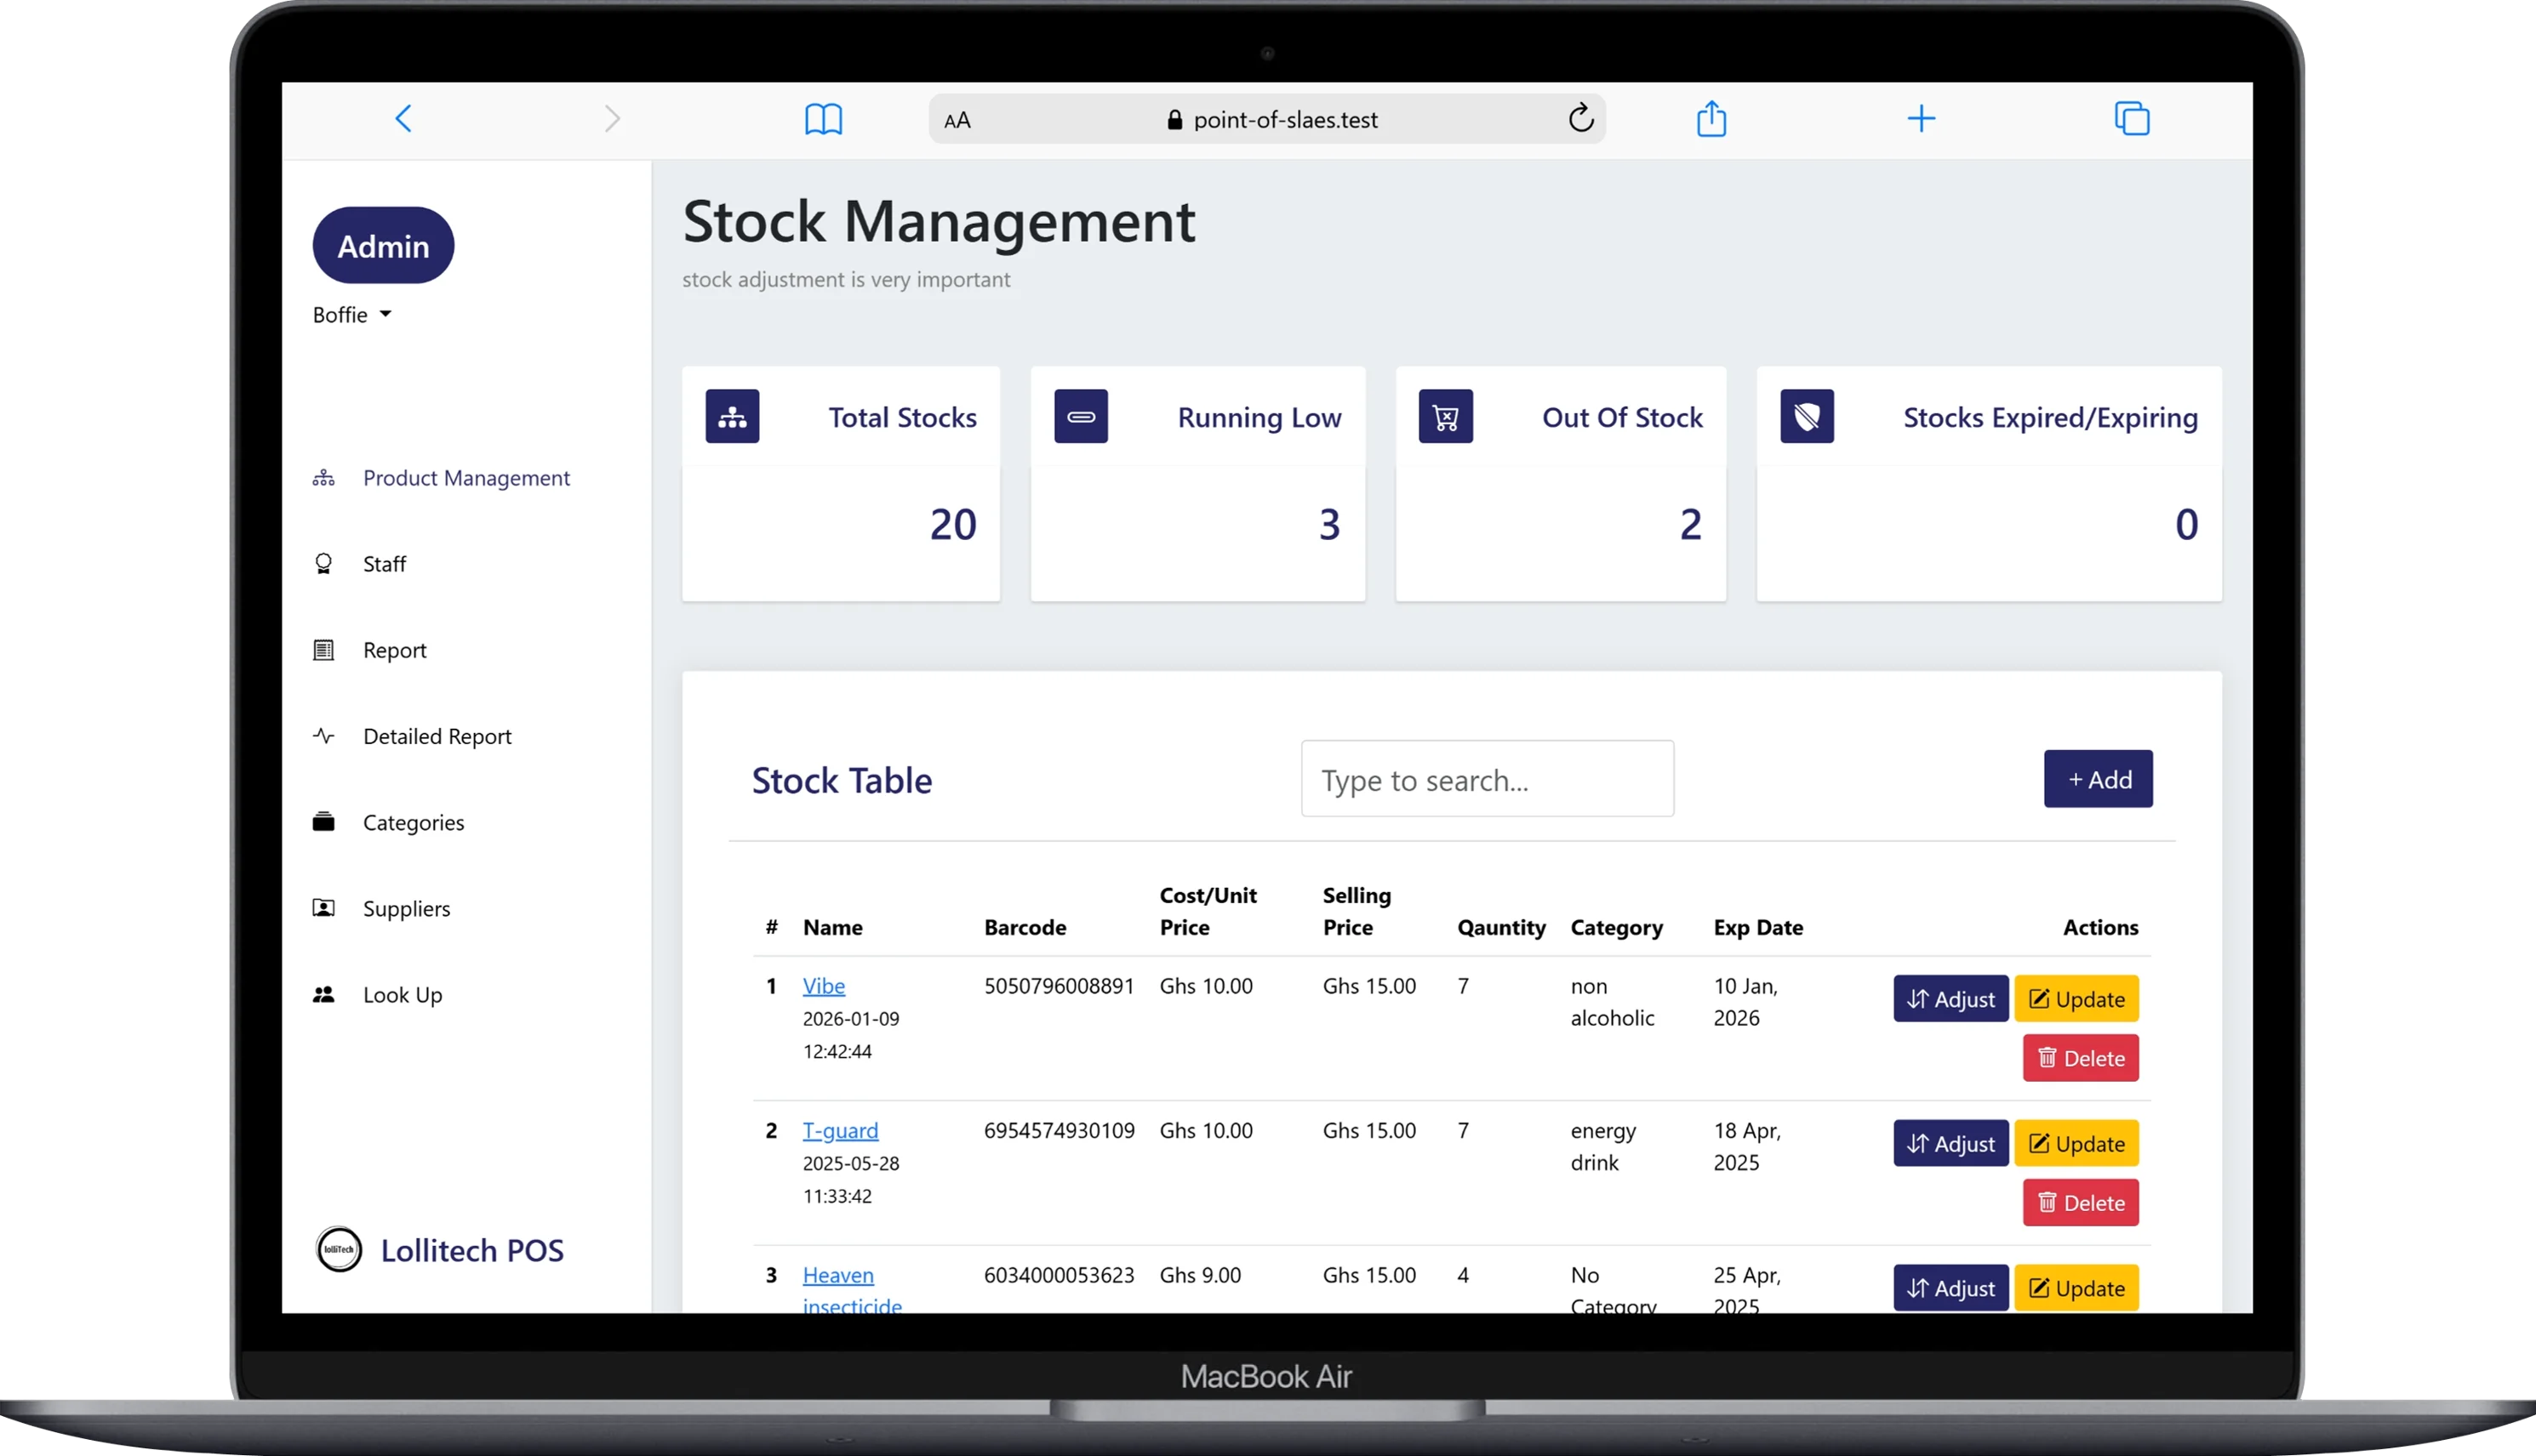The image size is (2536, 1456).
Task: Adjust stock for the Vibe product
Action: [1950, 999]
